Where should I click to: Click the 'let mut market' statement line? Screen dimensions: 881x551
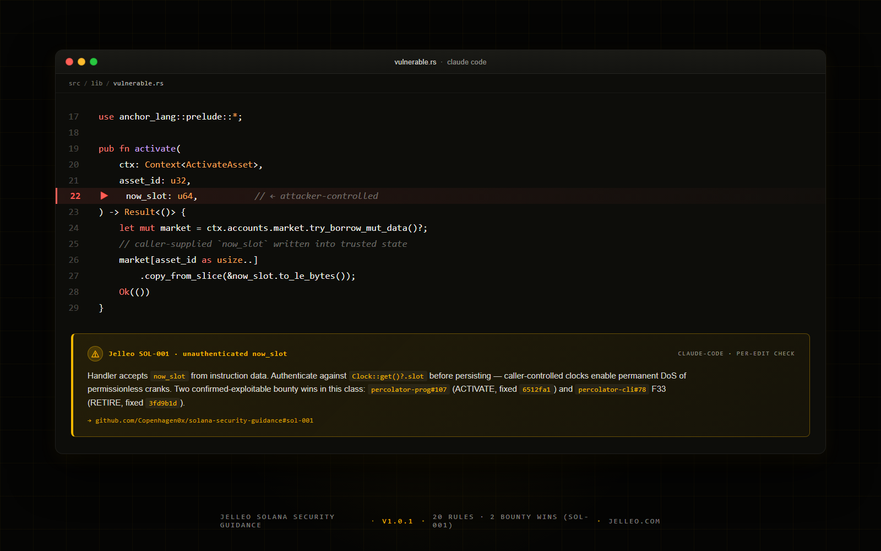point(273,228)
